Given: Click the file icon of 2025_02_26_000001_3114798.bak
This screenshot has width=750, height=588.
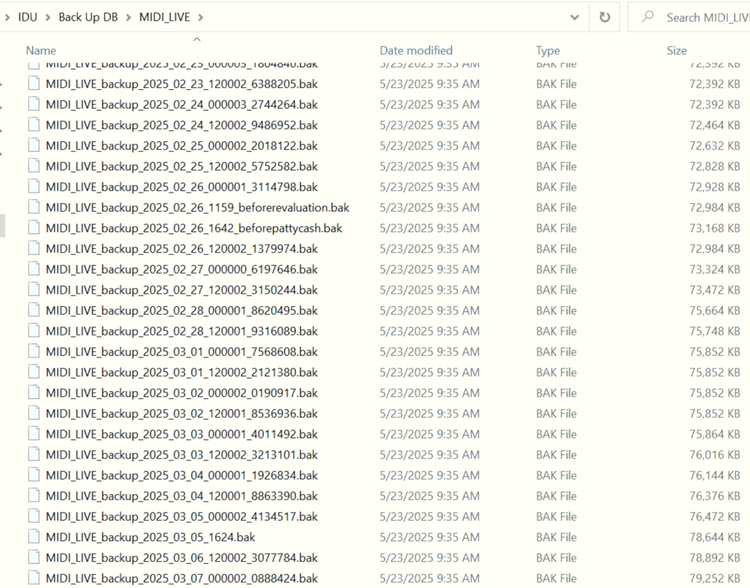Looking at the screenshot, I should [34, 187].
